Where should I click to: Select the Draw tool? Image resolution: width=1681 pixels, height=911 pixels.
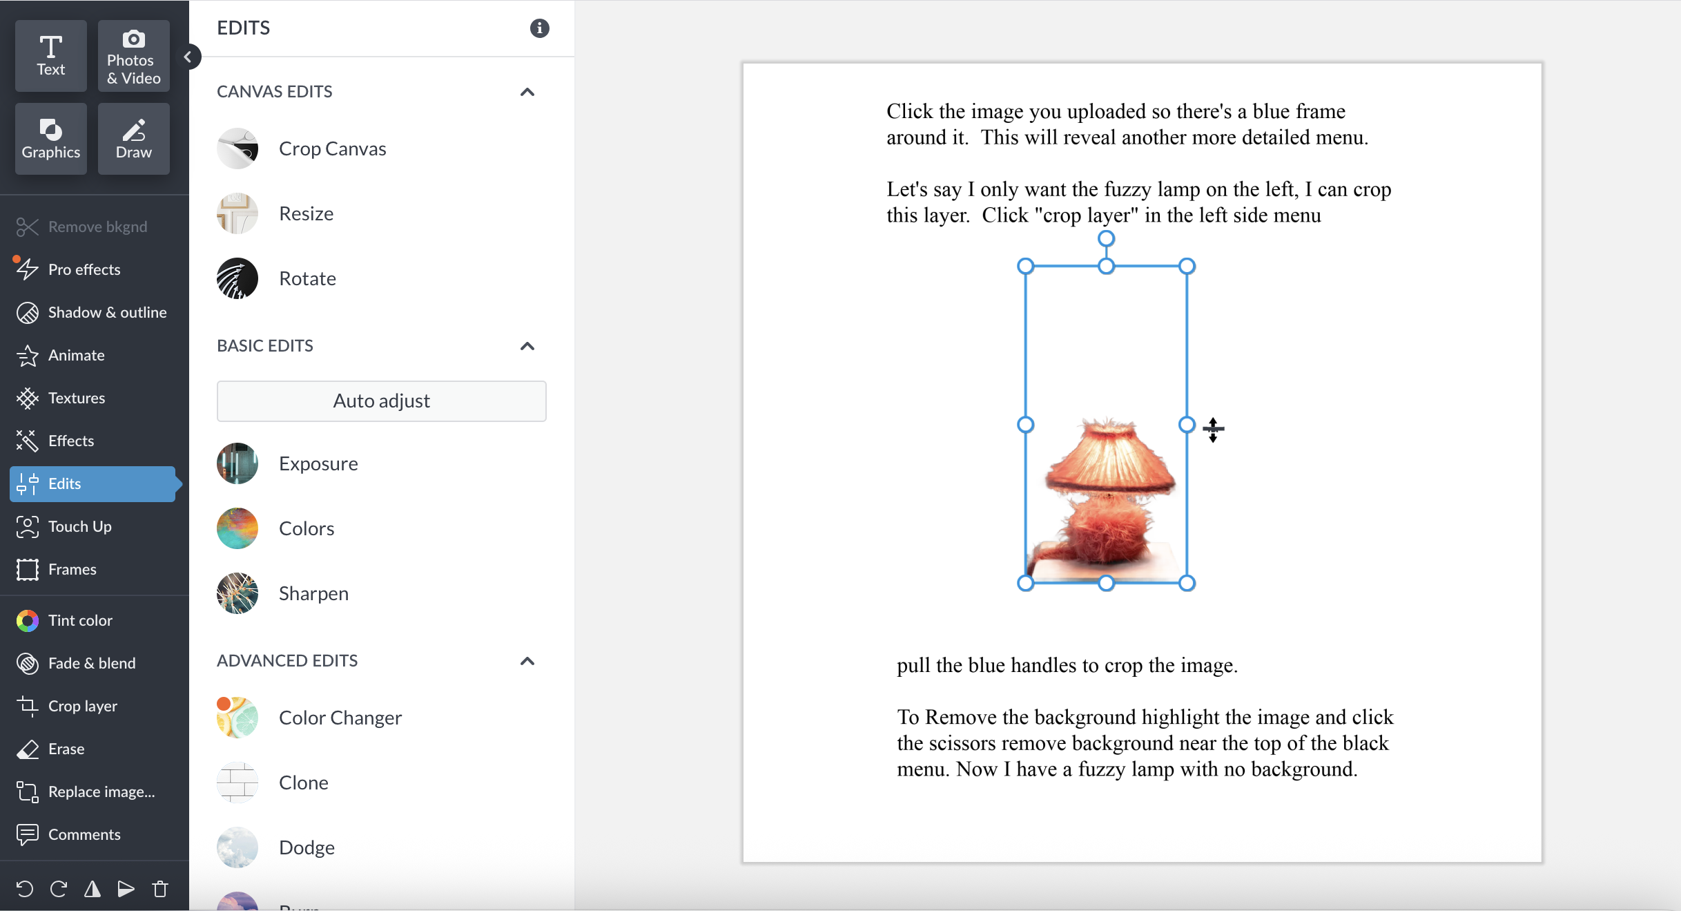tap(133, 139)
